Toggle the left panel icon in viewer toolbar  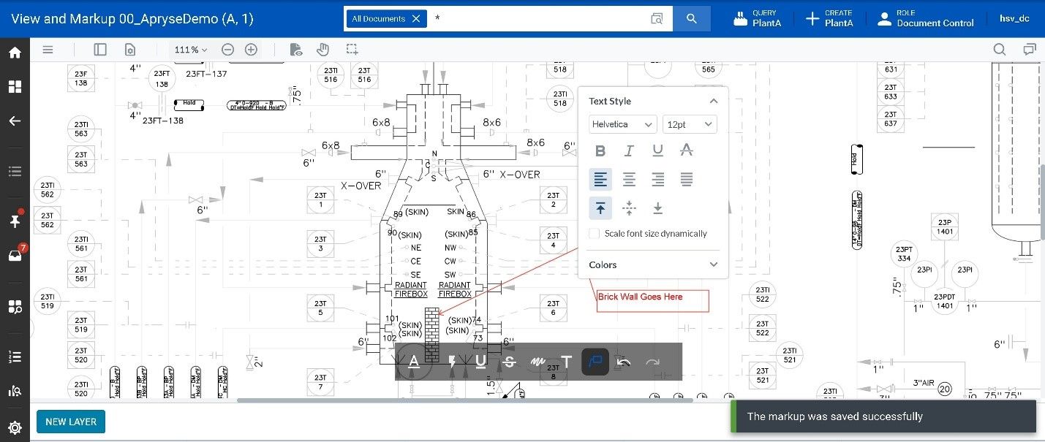pyautogui.click(x=100, y=50)
